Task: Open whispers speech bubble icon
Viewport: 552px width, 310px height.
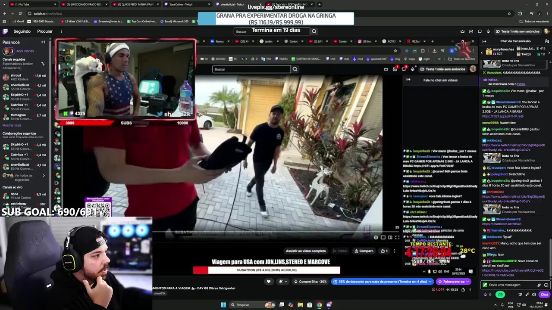Action: (480, 31)
